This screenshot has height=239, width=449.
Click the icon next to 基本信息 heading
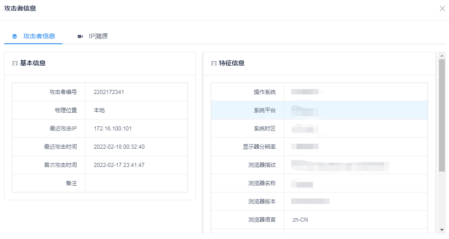coord(15,63)
